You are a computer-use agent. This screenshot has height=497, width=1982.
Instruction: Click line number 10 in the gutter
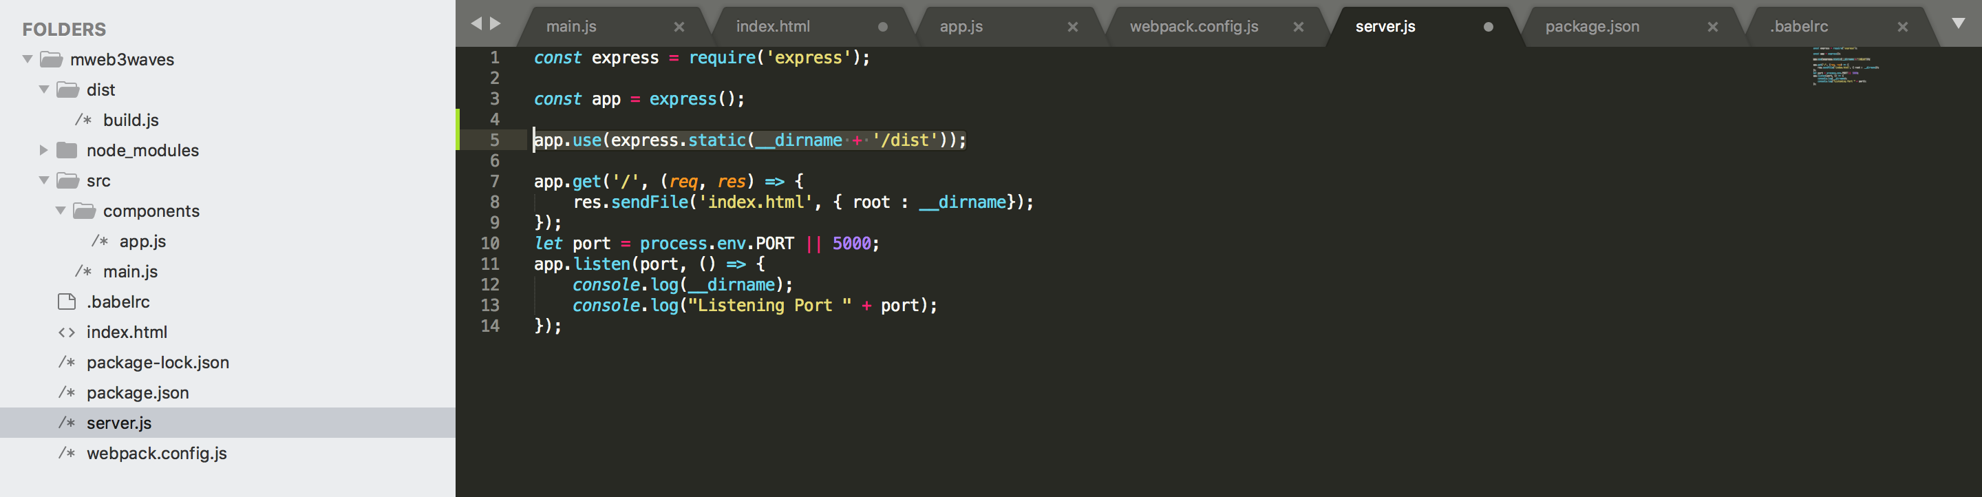[x=490, y=243]
